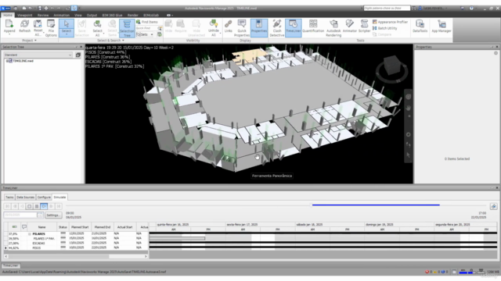Expand the Project group dropdown arrow

(35, 41)
